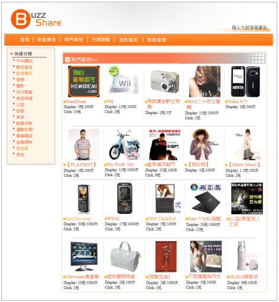279x302 pixels.
Task: Click the OLINA ad title link
Action: pyautogui.click(x=243, y=277)
